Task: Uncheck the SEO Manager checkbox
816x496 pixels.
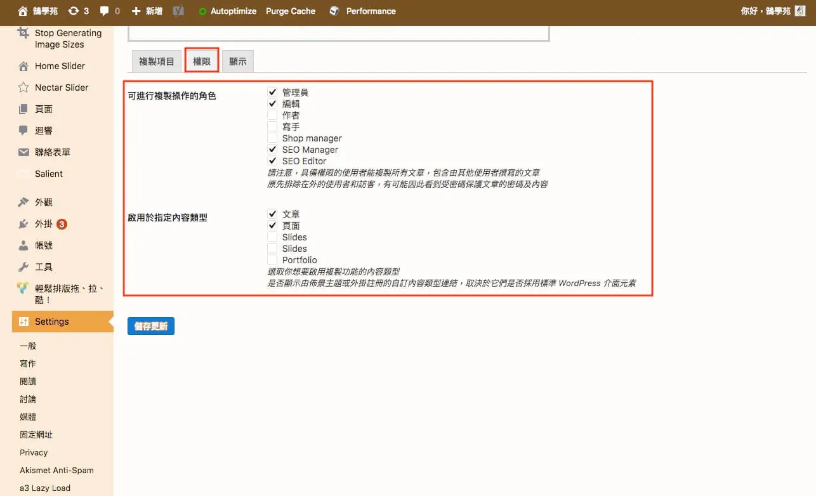Action: pos(272,150)
